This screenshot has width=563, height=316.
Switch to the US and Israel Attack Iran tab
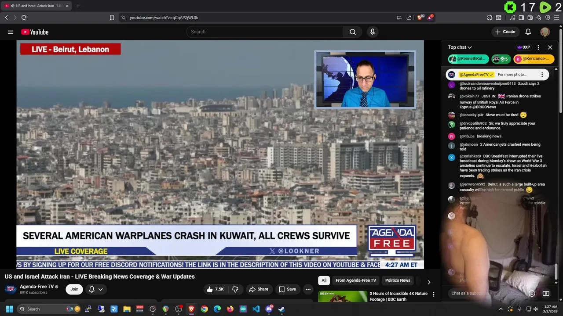click(37, 6)
